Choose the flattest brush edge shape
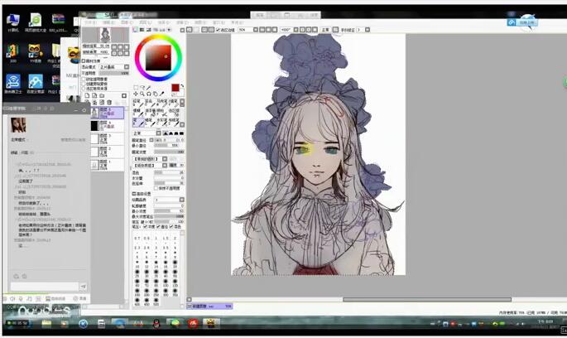 [181, 133]
